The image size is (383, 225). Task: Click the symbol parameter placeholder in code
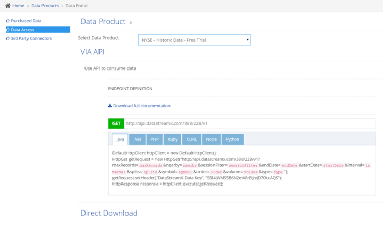tap(185, 172)
